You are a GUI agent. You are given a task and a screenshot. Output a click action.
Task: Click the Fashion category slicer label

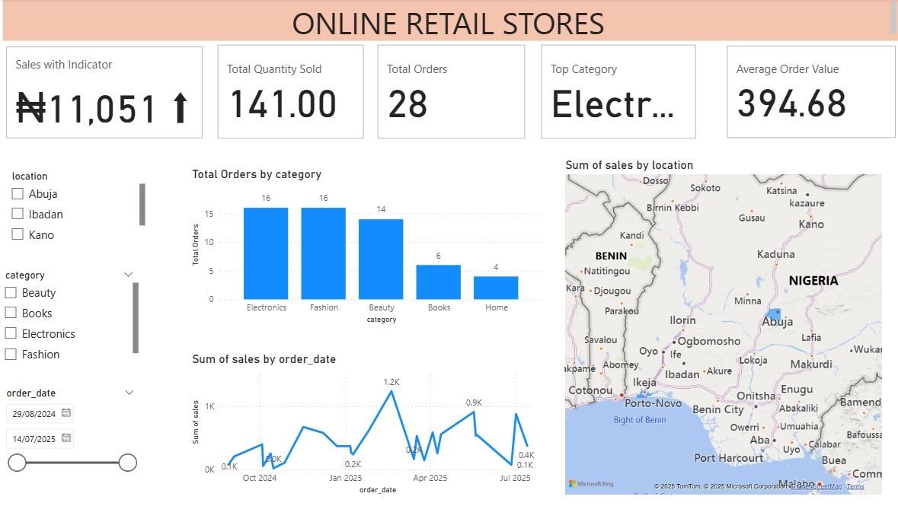point(40,355)
